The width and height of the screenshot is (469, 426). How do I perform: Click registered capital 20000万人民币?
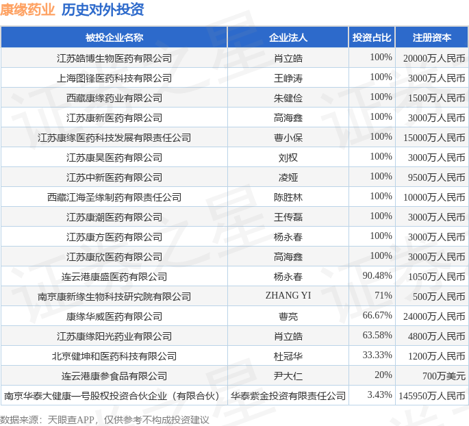pos(434,58)
